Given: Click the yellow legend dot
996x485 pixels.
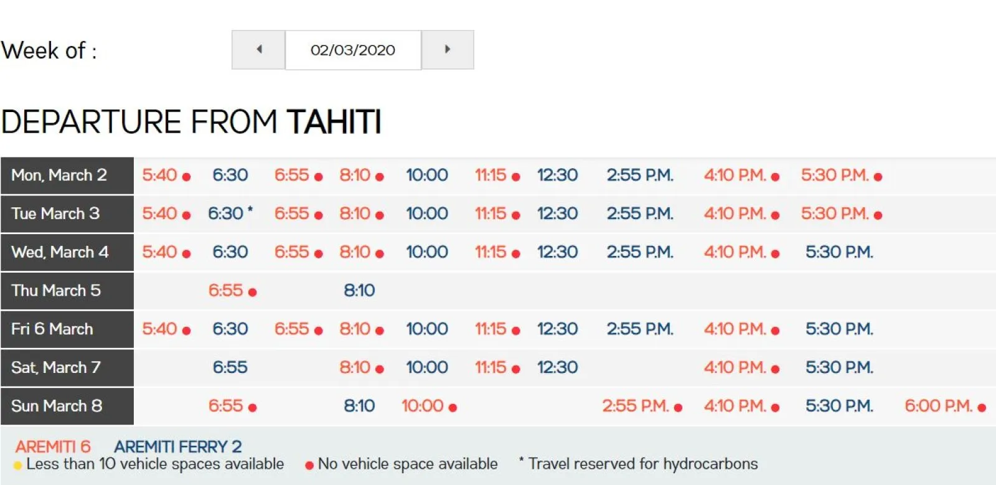Looking at the screenshot, I should [x=17, y=465].
